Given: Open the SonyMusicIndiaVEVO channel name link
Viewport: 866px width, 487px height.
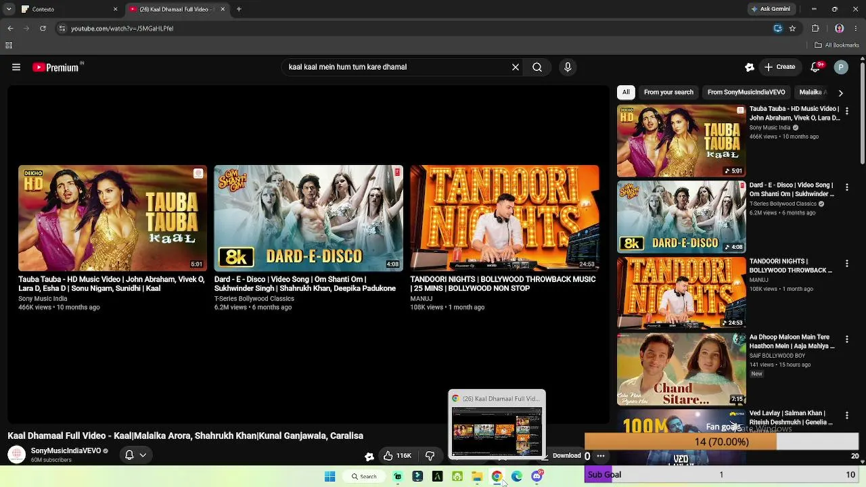Looking at the screenshot, I should 66,450.
